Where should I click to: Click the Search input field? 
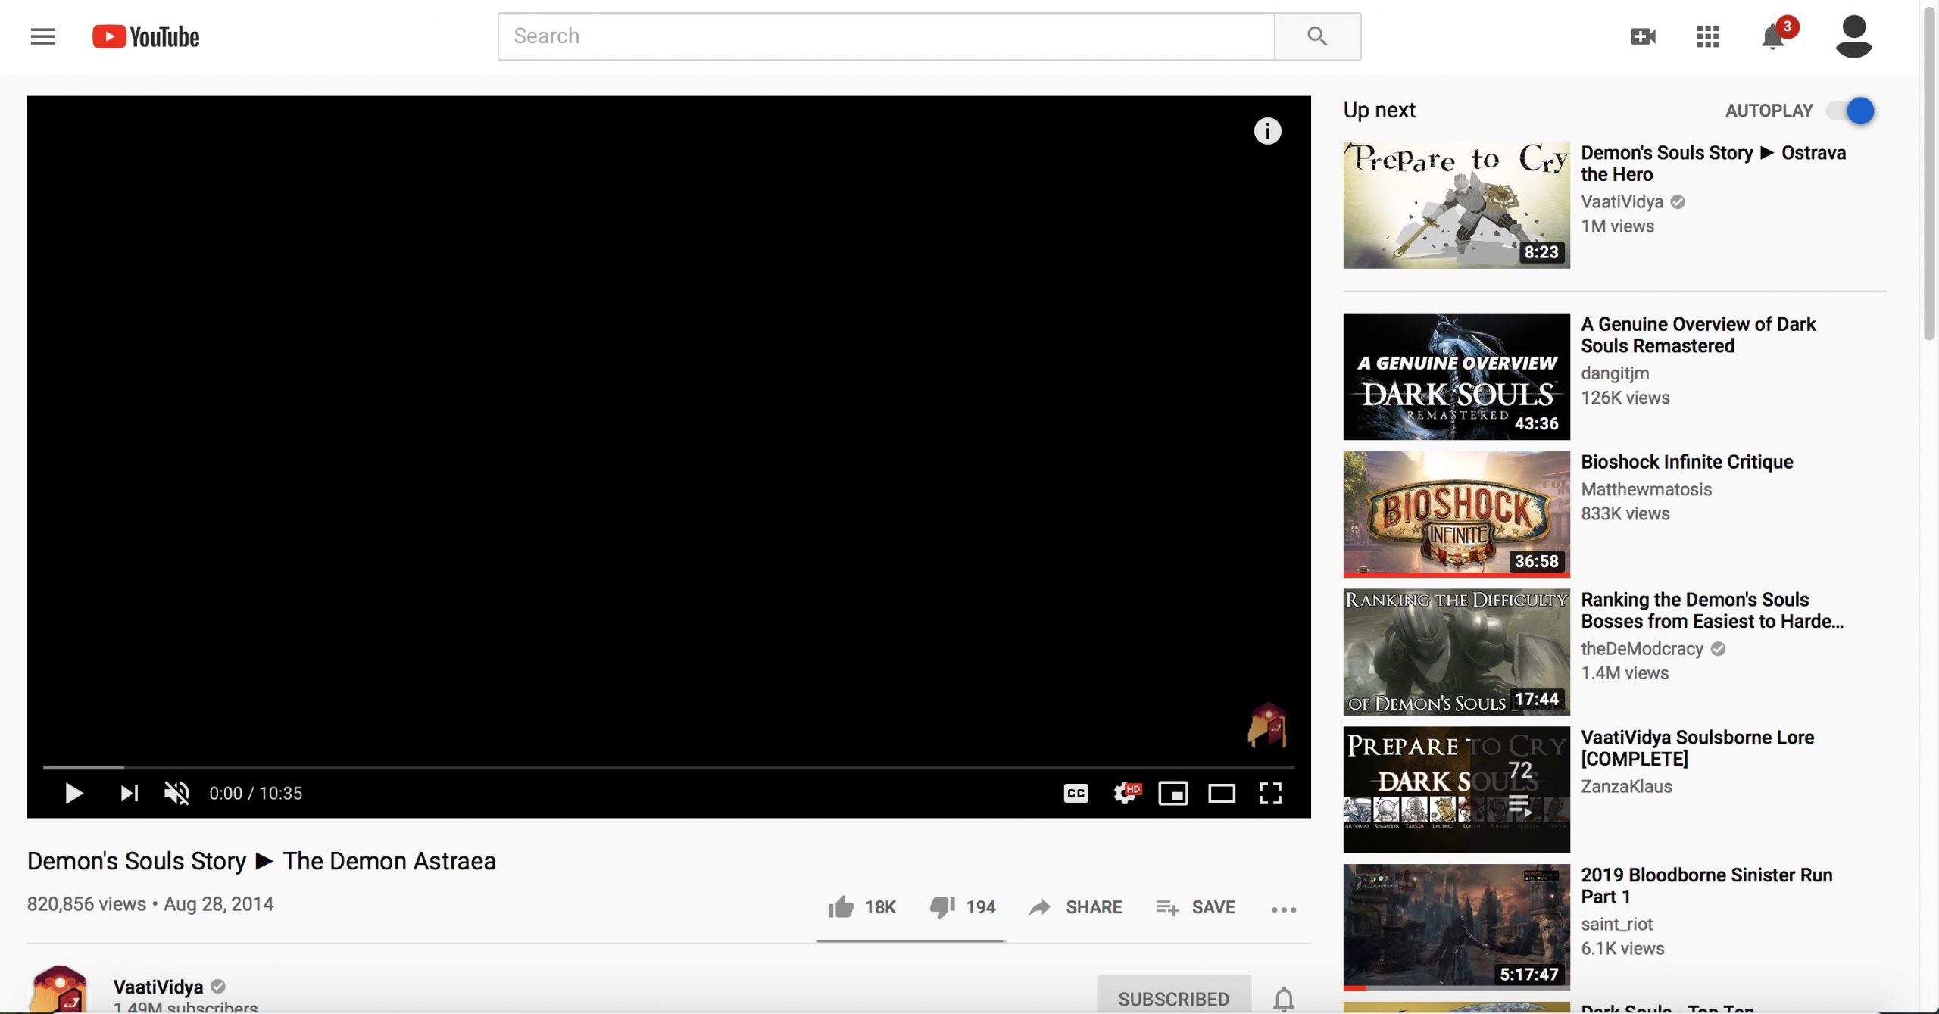[885, 36]
